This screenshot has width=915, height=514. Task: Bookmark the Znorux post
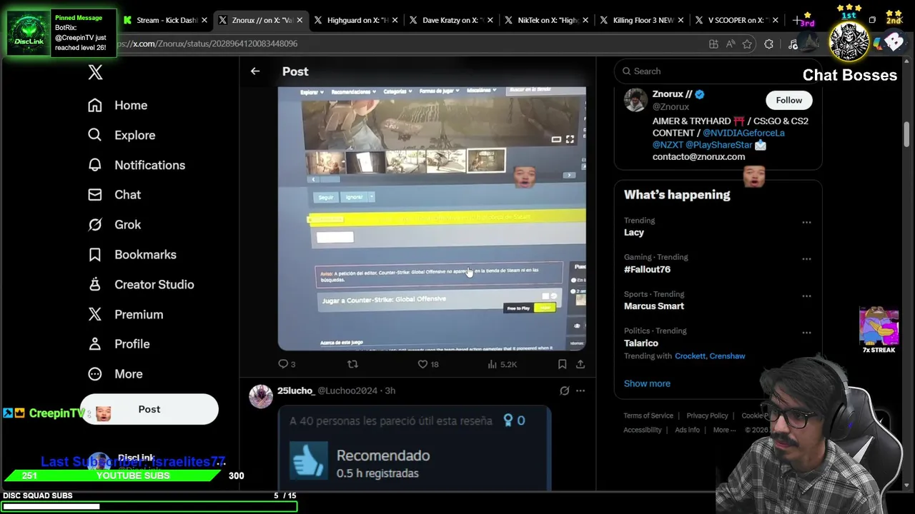click(563, 364)
